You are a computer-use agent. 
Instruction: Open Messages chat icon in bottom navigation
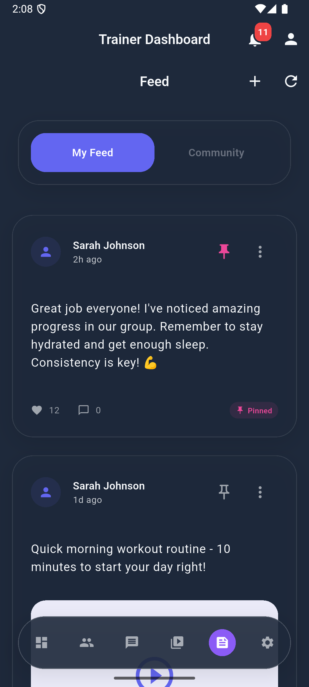tap(132, 643)
